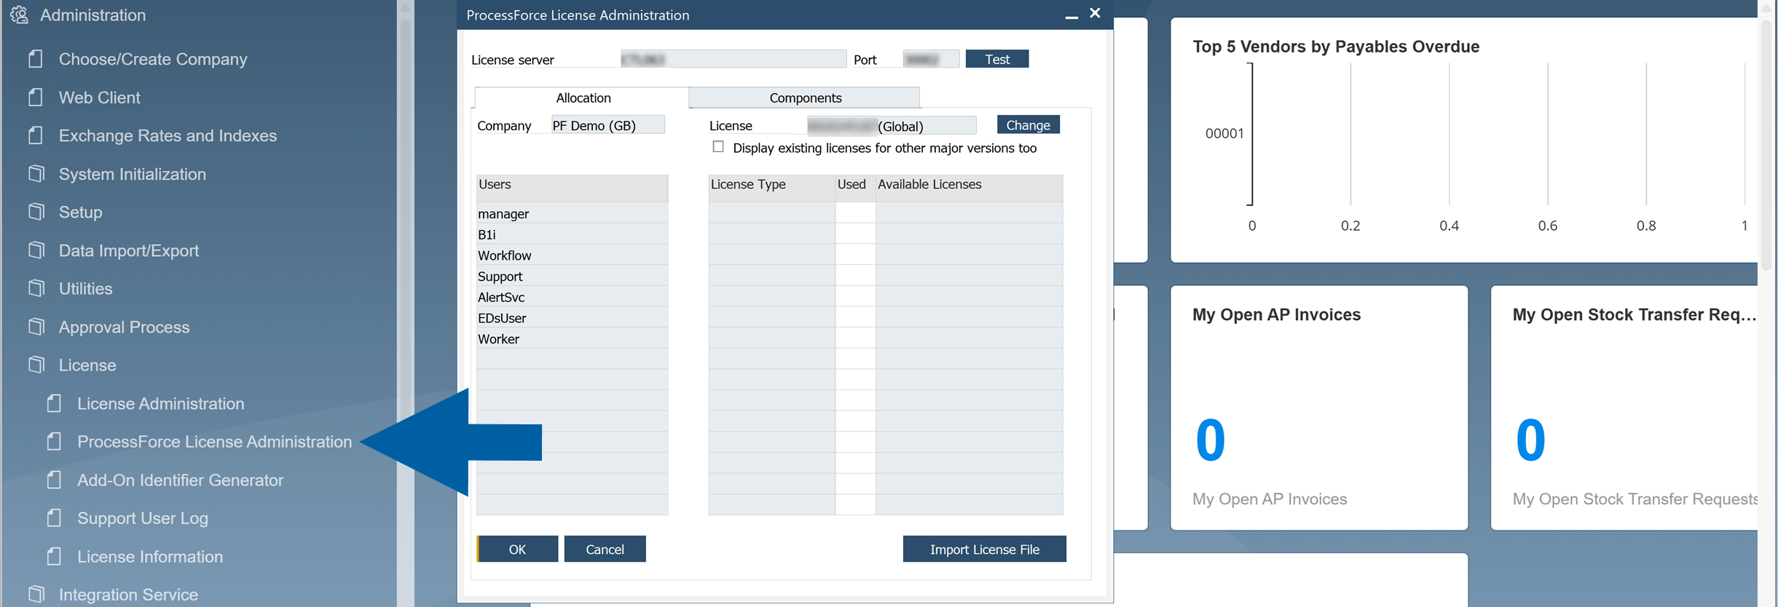1778x607 pixels.
Task: Expand the Utilities folder
Action: [x=85, y=288]
